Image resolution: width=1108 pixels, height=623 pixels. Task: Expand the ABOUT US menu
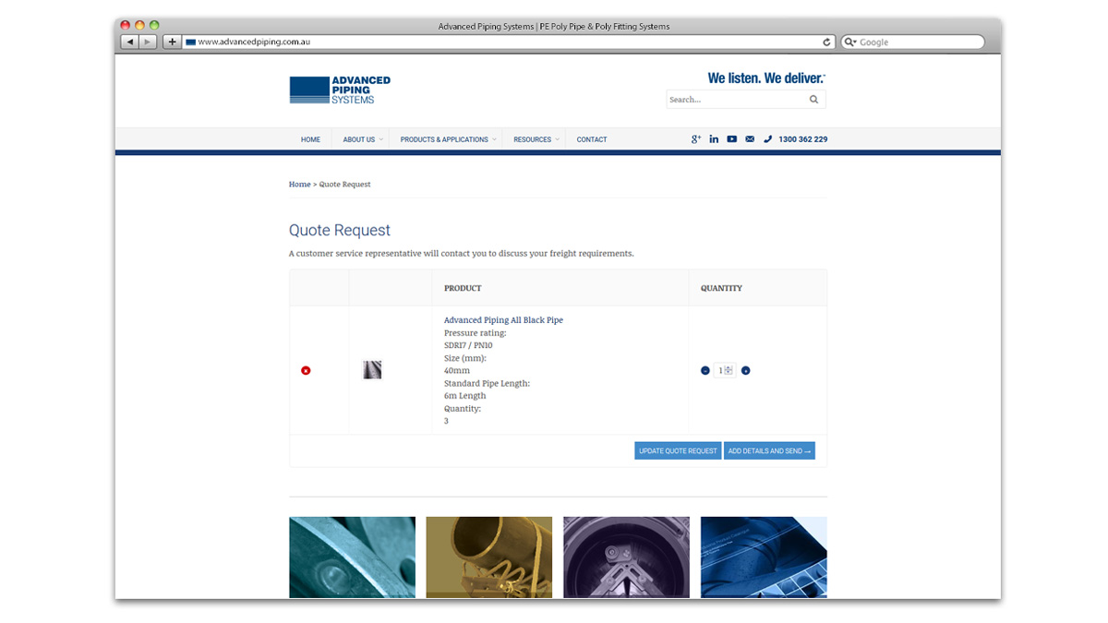click(362, 139)
